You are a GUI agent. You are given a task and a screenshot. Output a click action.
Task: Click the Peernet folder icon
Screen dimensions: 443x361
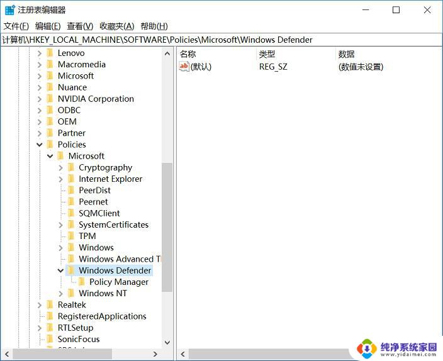coord(71,202)
